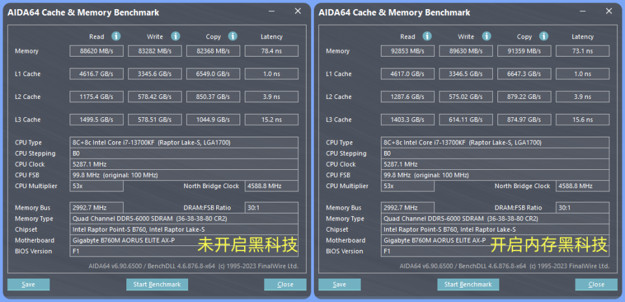Click L2 Cache Write 575.02 GB/s
The width and height of the screenshot is (625, 302).
pos(465,97)
